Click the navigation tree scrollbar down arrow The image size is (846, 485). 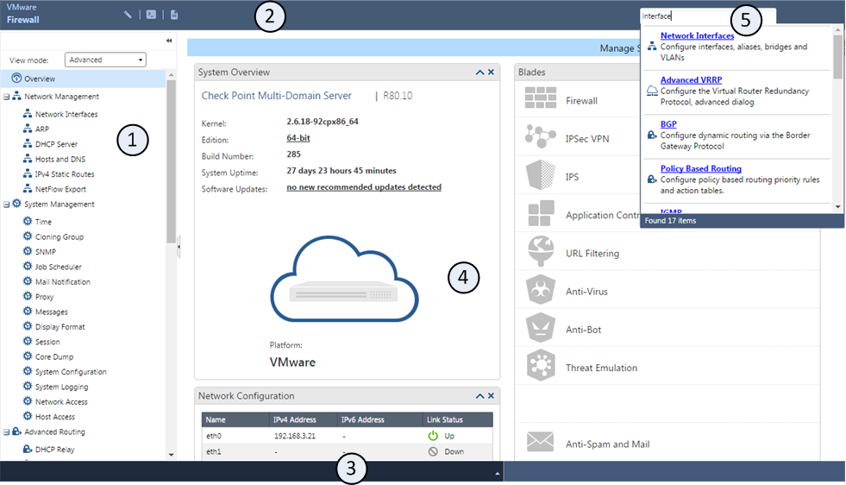pos(171,455)
